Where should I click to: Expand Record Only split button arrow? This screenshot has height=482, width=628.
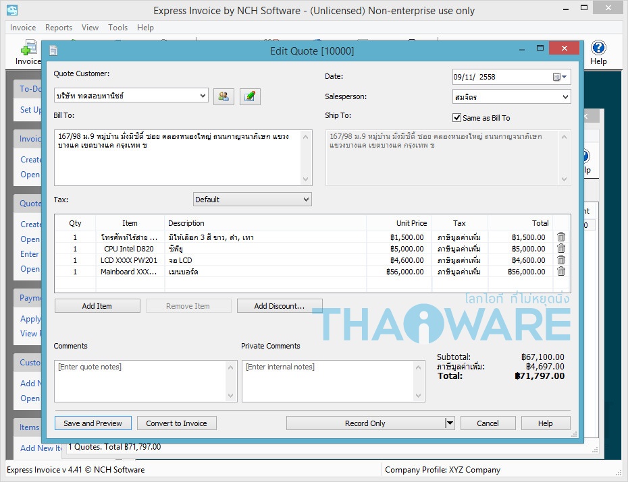click(450, 423)
